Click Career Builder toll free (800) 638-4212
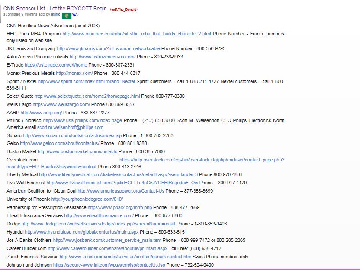Viewport: 360px width, 270px height. point(204,249)
